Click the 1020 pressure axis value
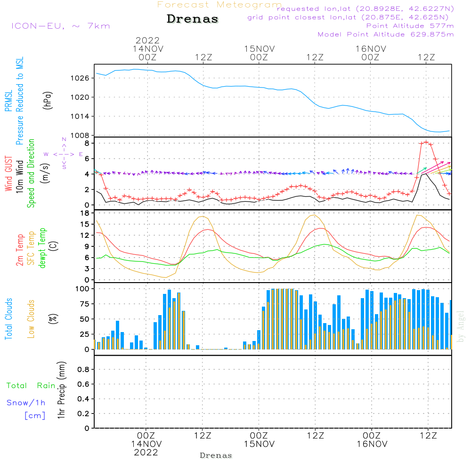Viewport: 471px width, 471px height. click(x=80, y=97)
